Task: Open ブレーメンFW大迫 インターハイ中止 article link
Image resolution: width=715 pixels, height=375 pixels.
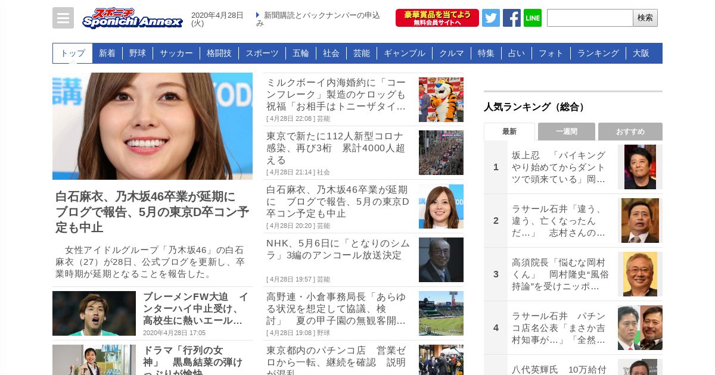Action: [x=195, y=309]
